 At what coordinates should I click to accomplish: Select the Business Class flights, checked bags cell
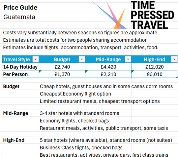coord(81,147)
